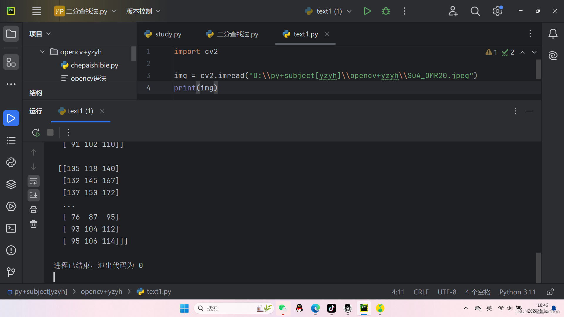Clear the console with trash icon

(x=33, y=224)
